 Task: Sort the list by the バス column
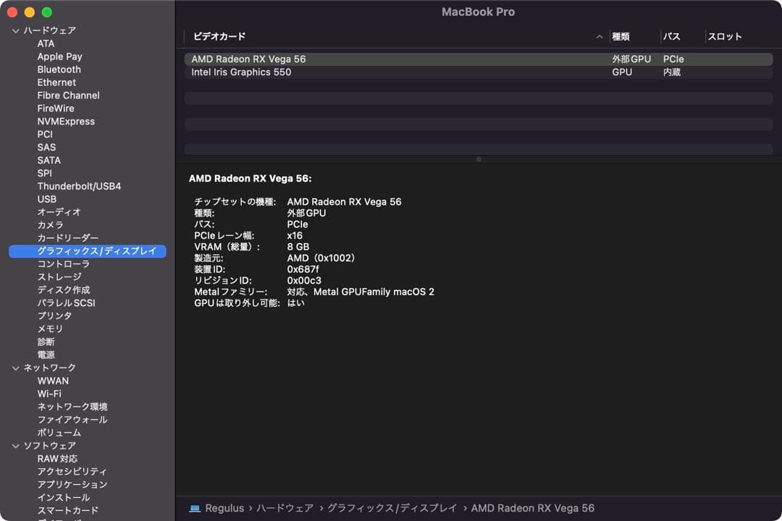(x=670, y=36)
